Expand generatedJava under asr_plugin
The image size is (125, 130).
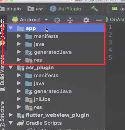click(x=19, y=91)
